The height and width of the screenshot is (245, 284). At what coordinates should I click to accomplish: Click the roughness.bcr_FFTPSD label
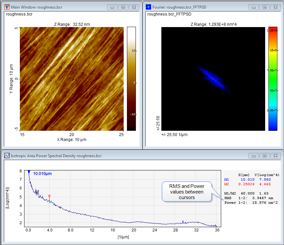pos(169,14)
